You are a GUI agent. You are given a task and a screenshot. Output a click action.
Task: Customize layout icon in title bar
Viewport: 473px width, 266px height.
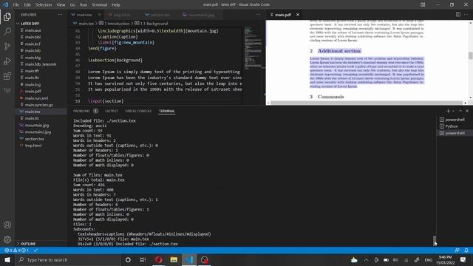coord(423,4)
